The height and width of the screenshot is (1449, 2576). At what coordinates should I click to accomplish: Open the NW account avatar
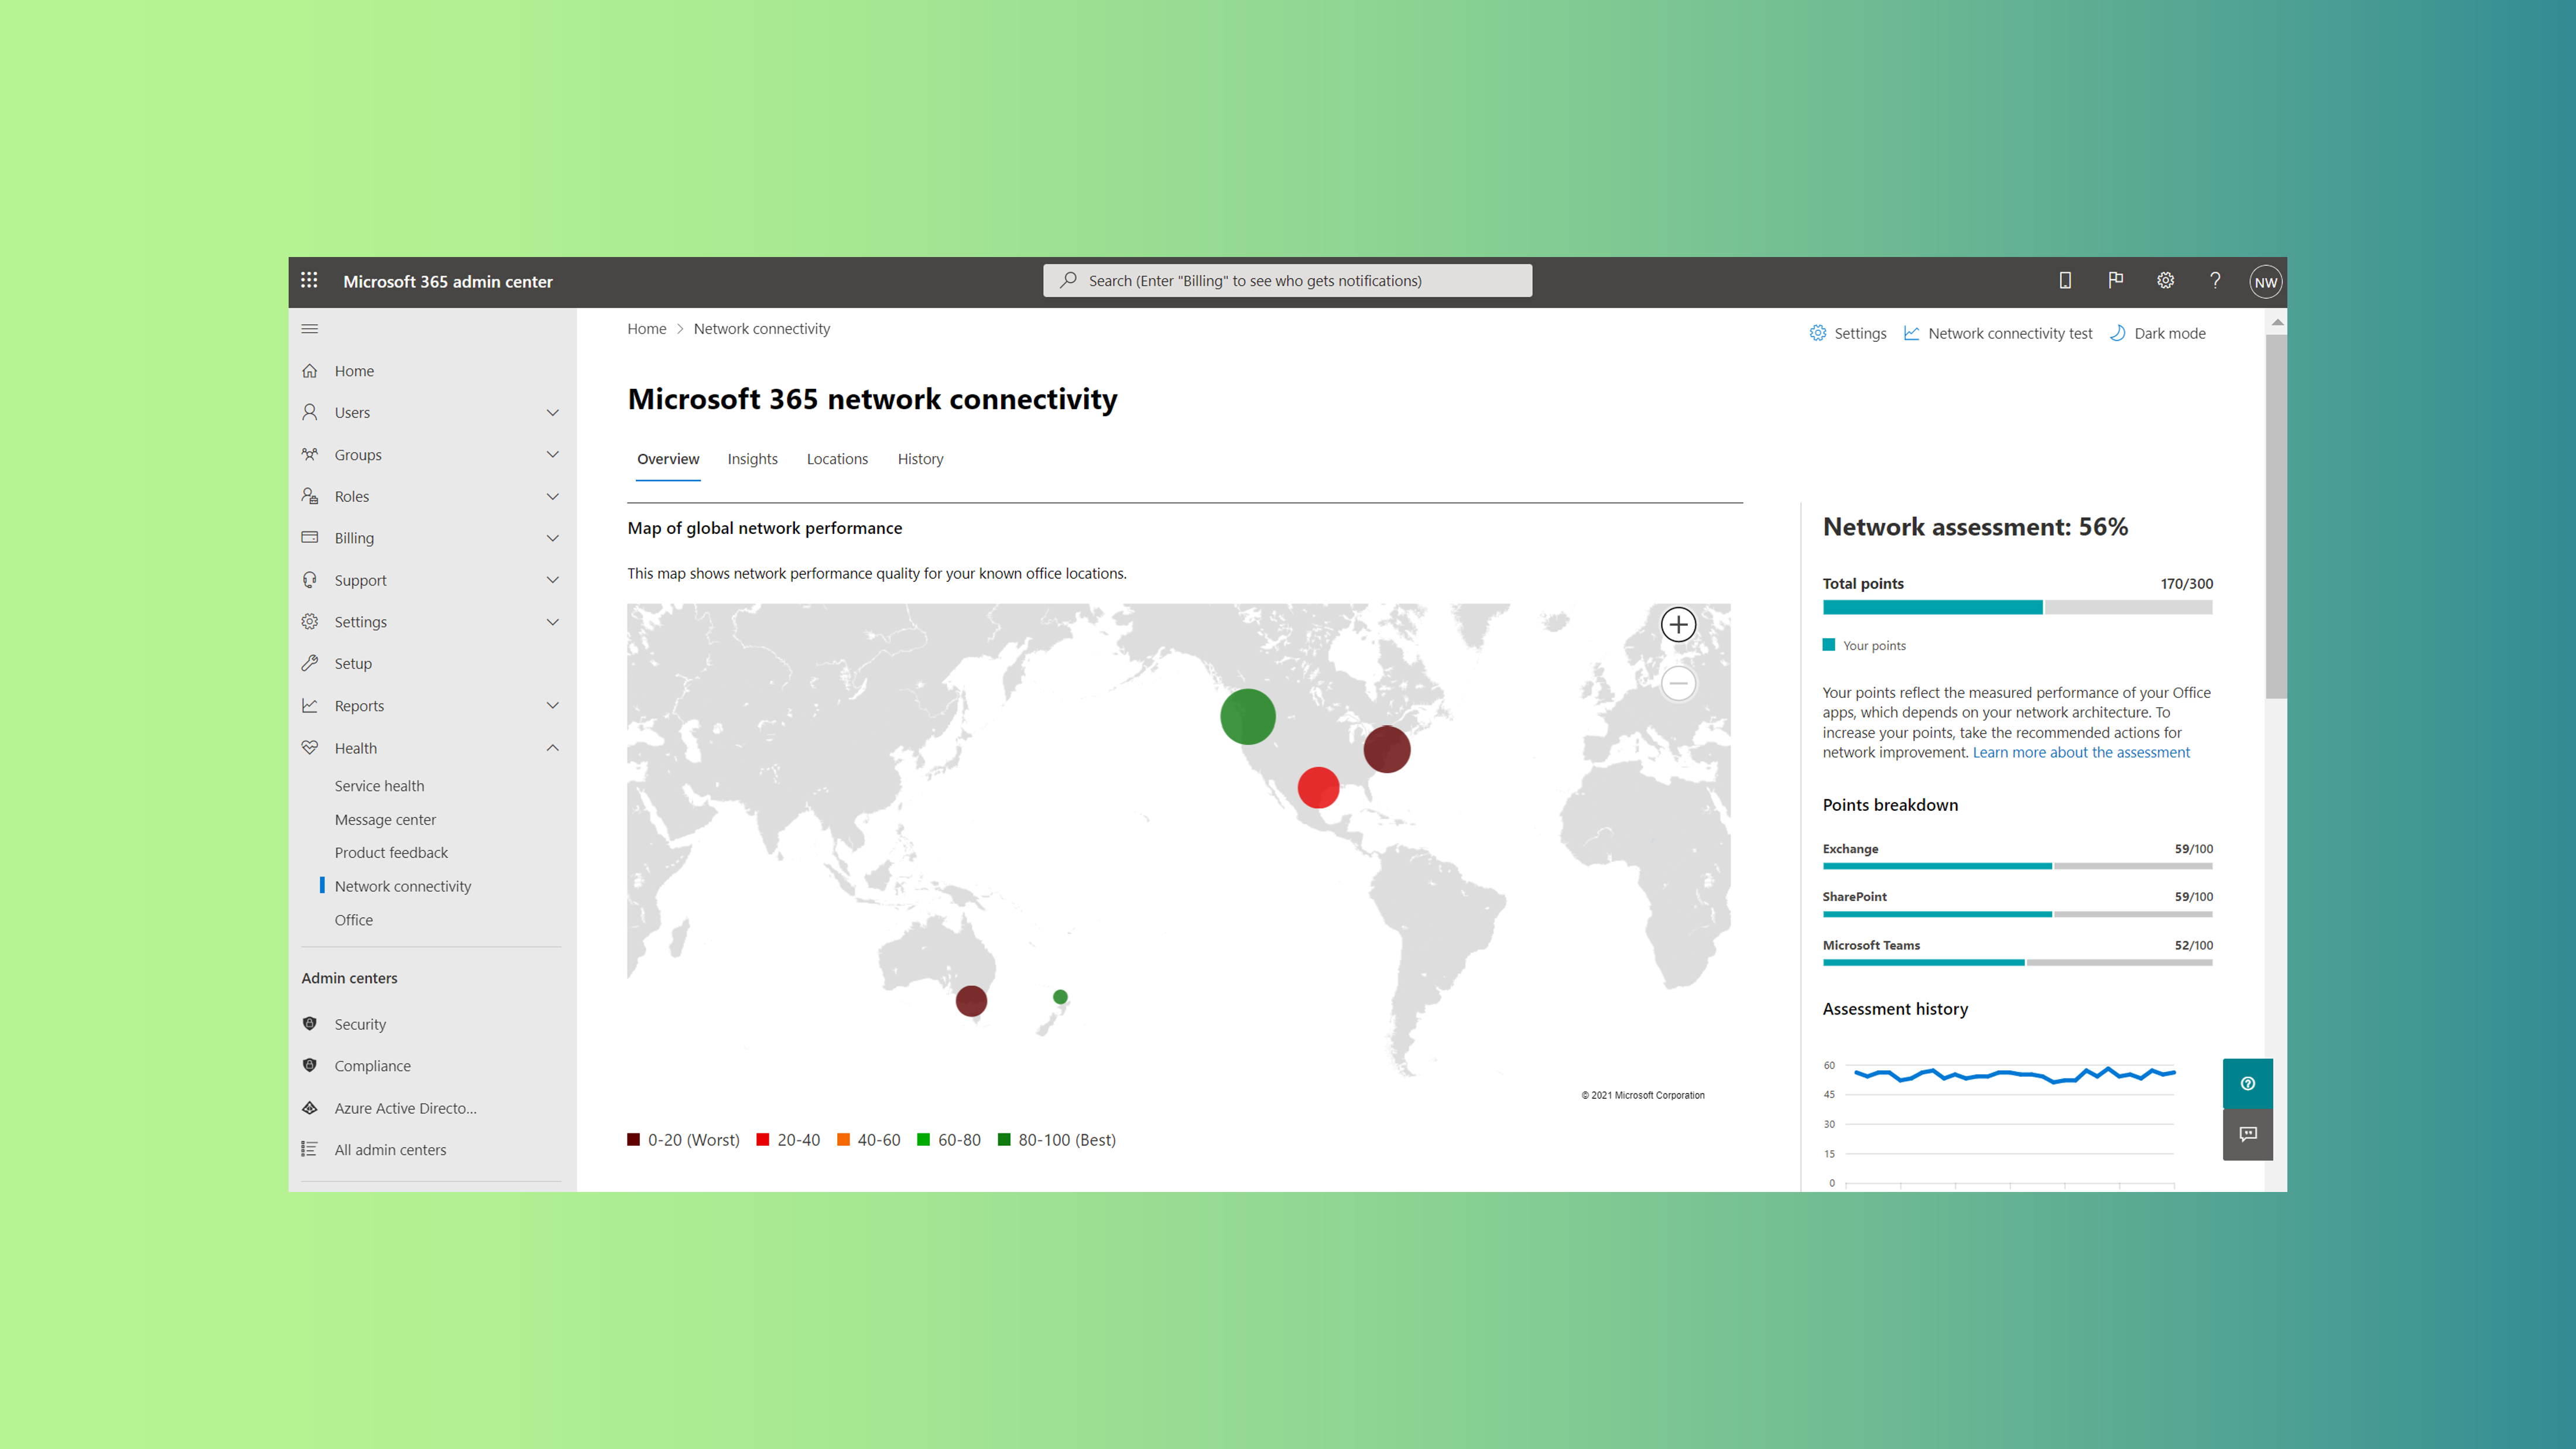click(2265, 282)
